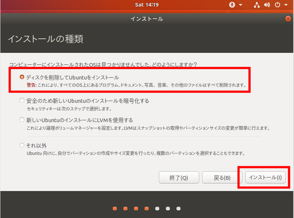The image size is (294, 218).
Task: Open the accessibility menu icon
Action: (x=232, y=5)
